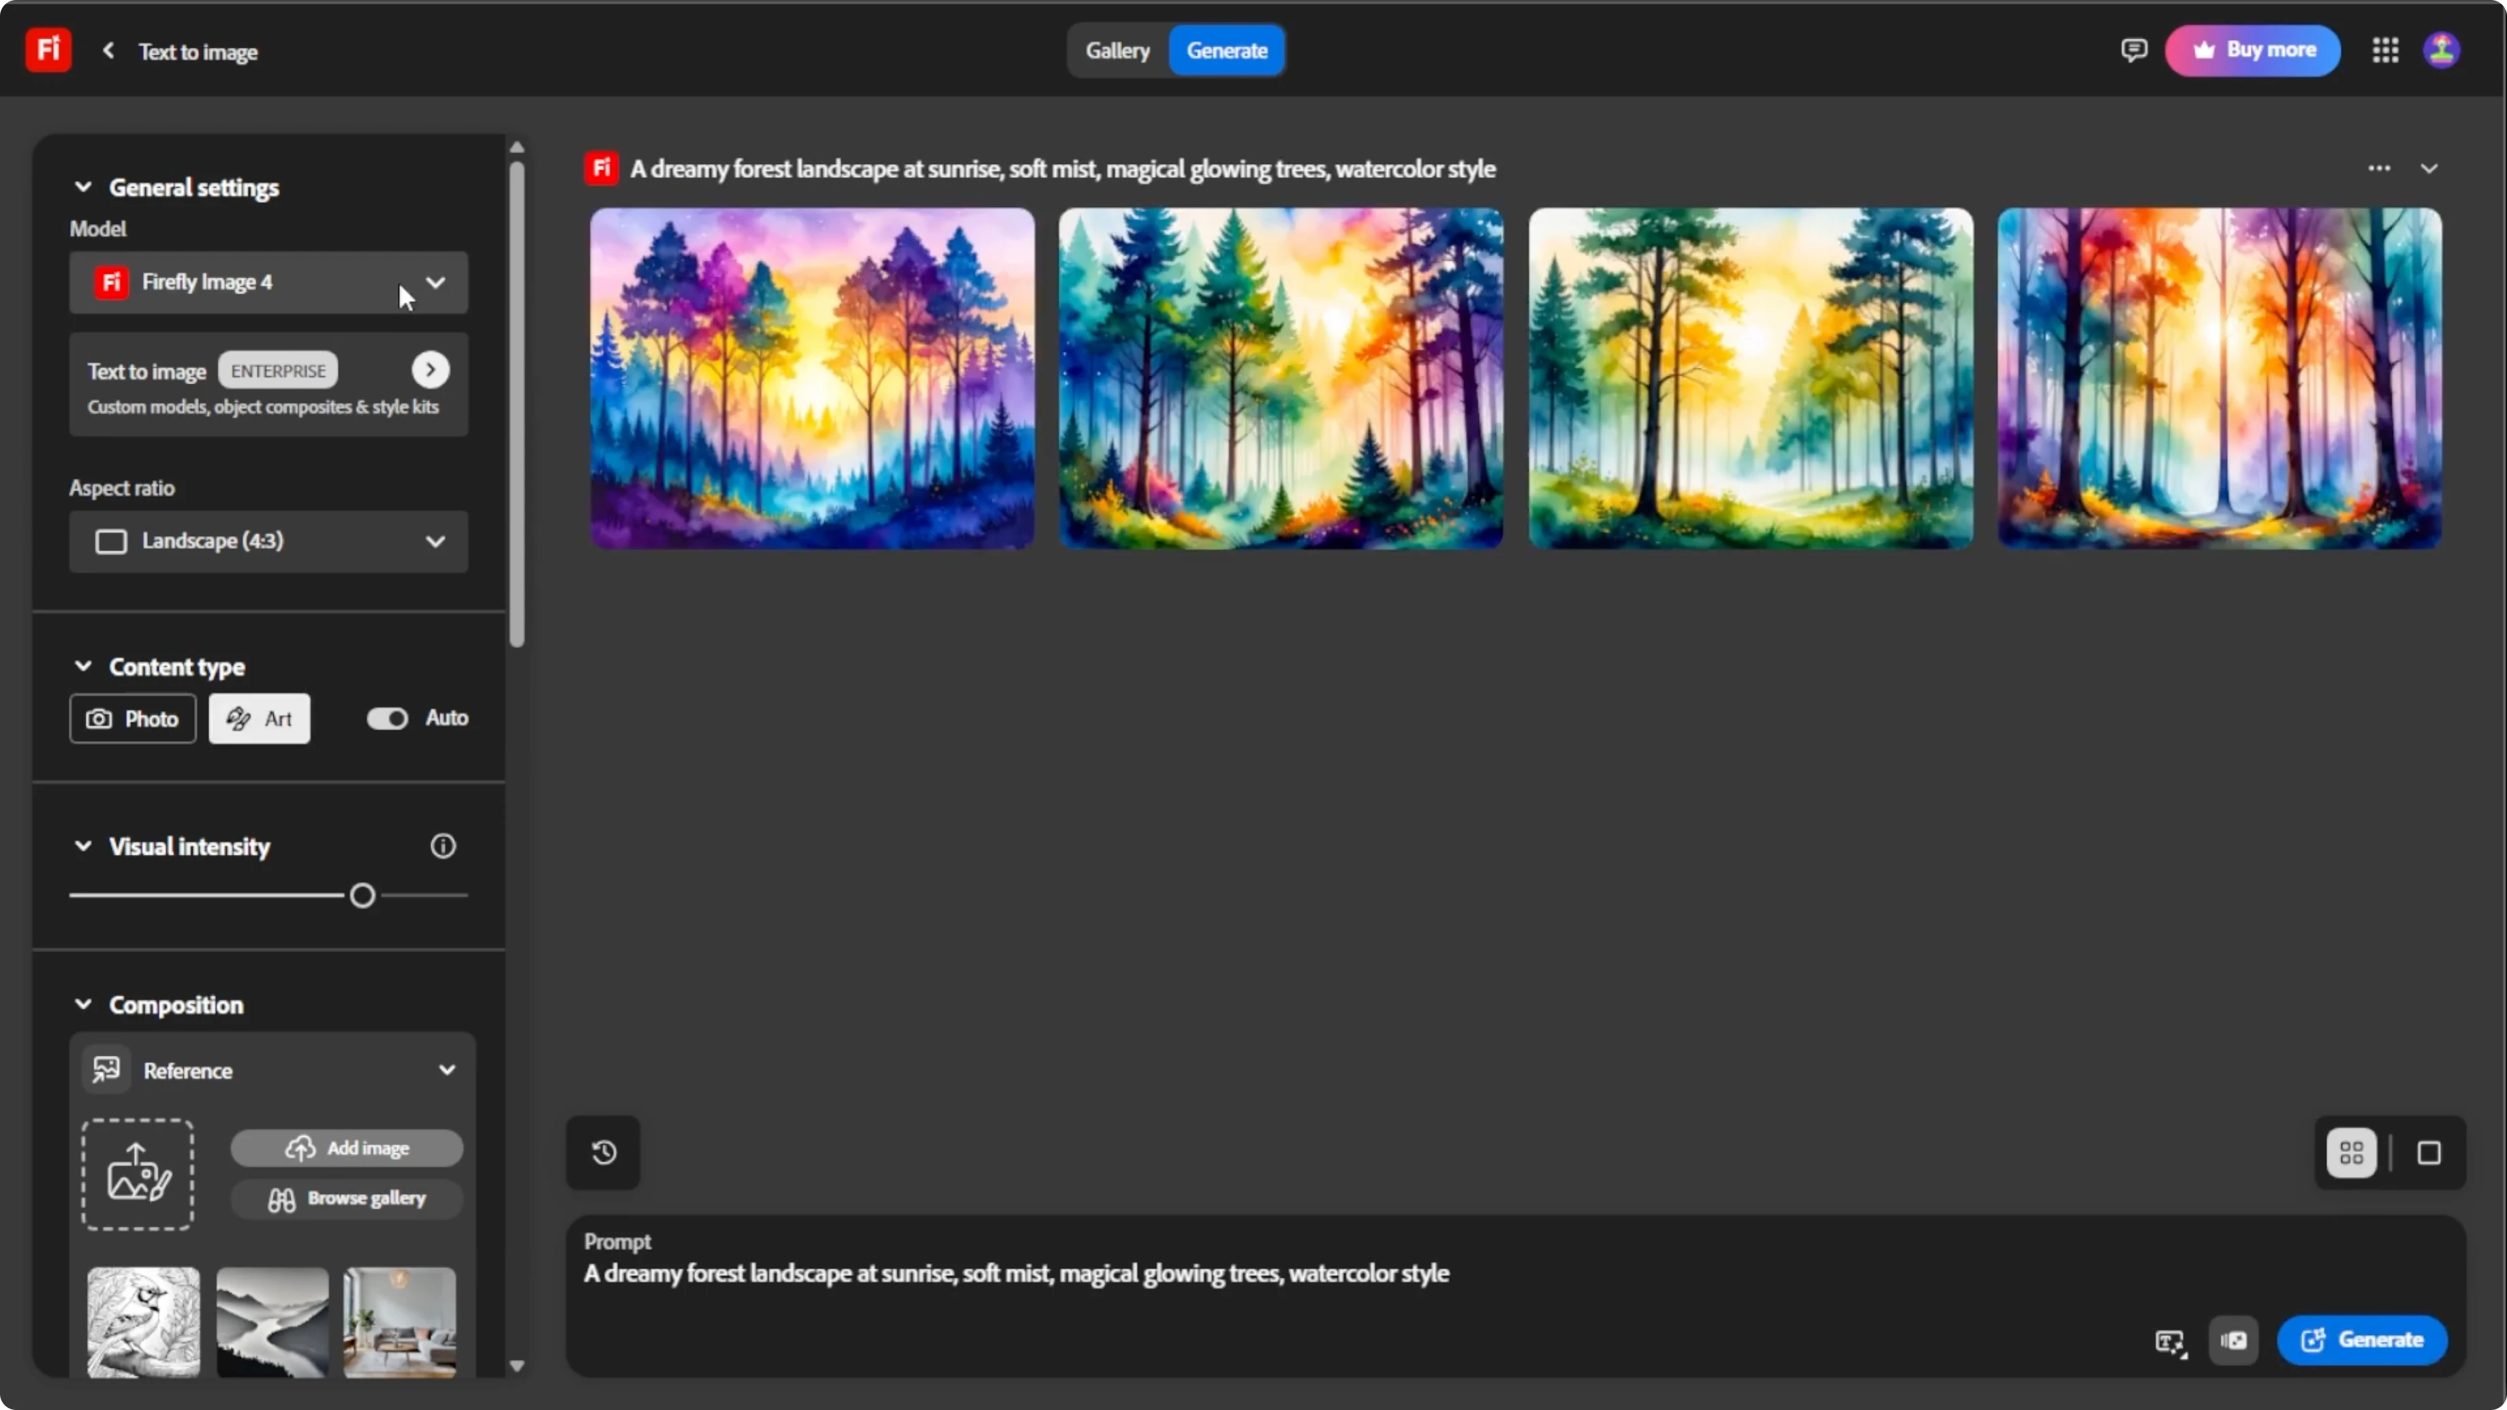
Task: Click the Browse gallery button
Action: [x=347, y=1199]
